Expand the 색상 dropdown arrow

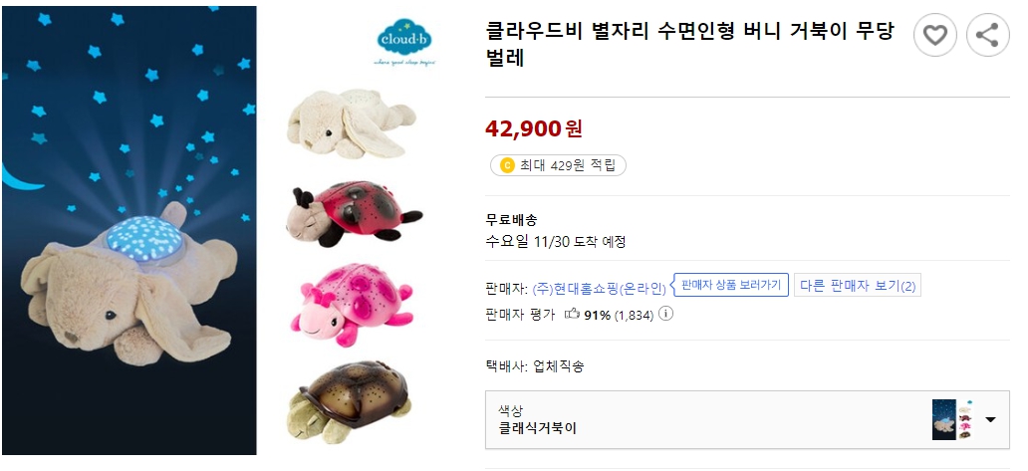[990, 419]
